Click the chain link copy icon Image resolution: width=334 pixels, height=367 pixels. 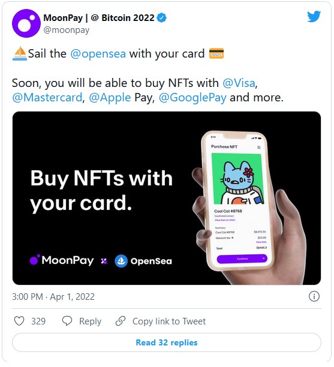[121, 321]
